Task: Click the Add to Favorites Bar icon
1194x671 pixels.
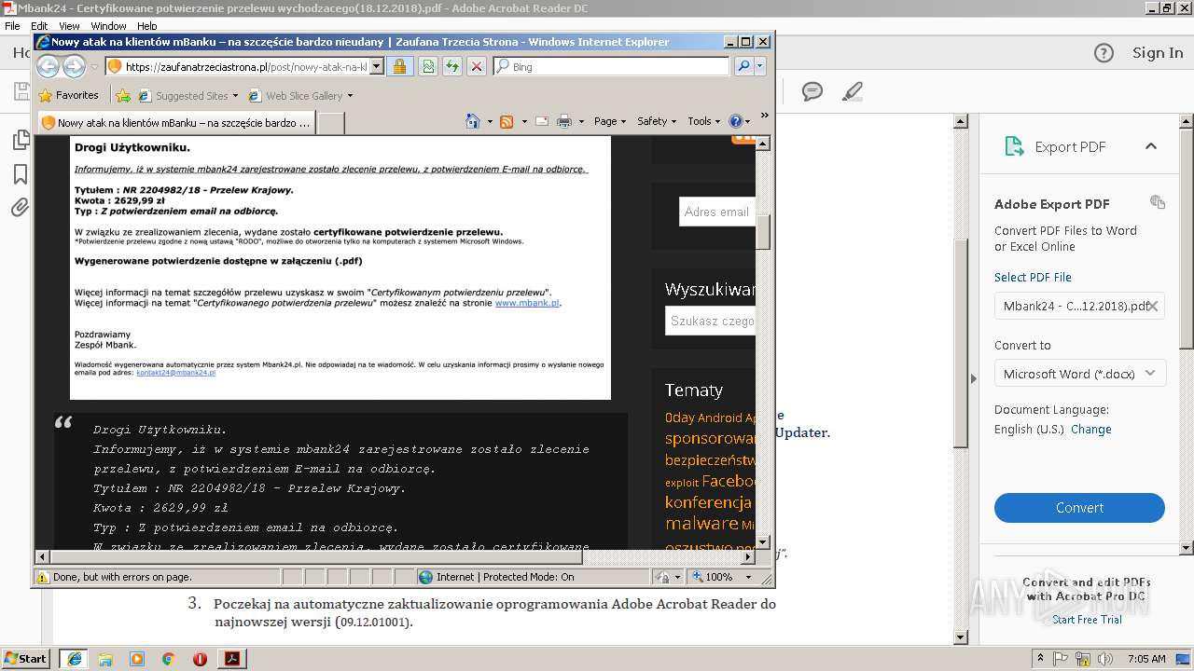Action: click(122, 95)
